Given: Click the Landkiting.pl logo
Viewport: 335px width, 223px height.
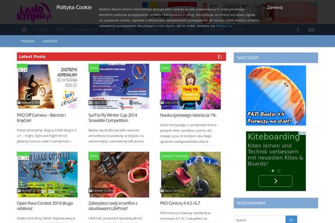Looking at the screenshot, I should tap(34, 12).
